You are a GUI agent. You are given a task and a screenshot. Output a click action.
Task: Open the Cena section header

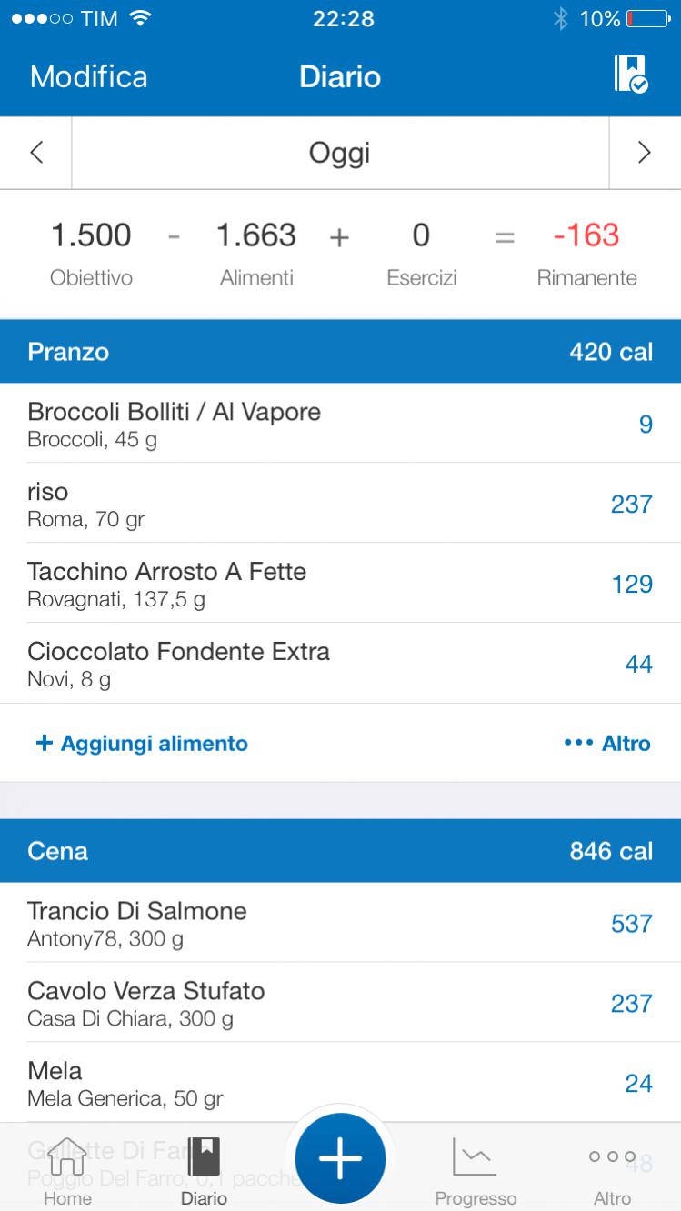tap(340, 851)
